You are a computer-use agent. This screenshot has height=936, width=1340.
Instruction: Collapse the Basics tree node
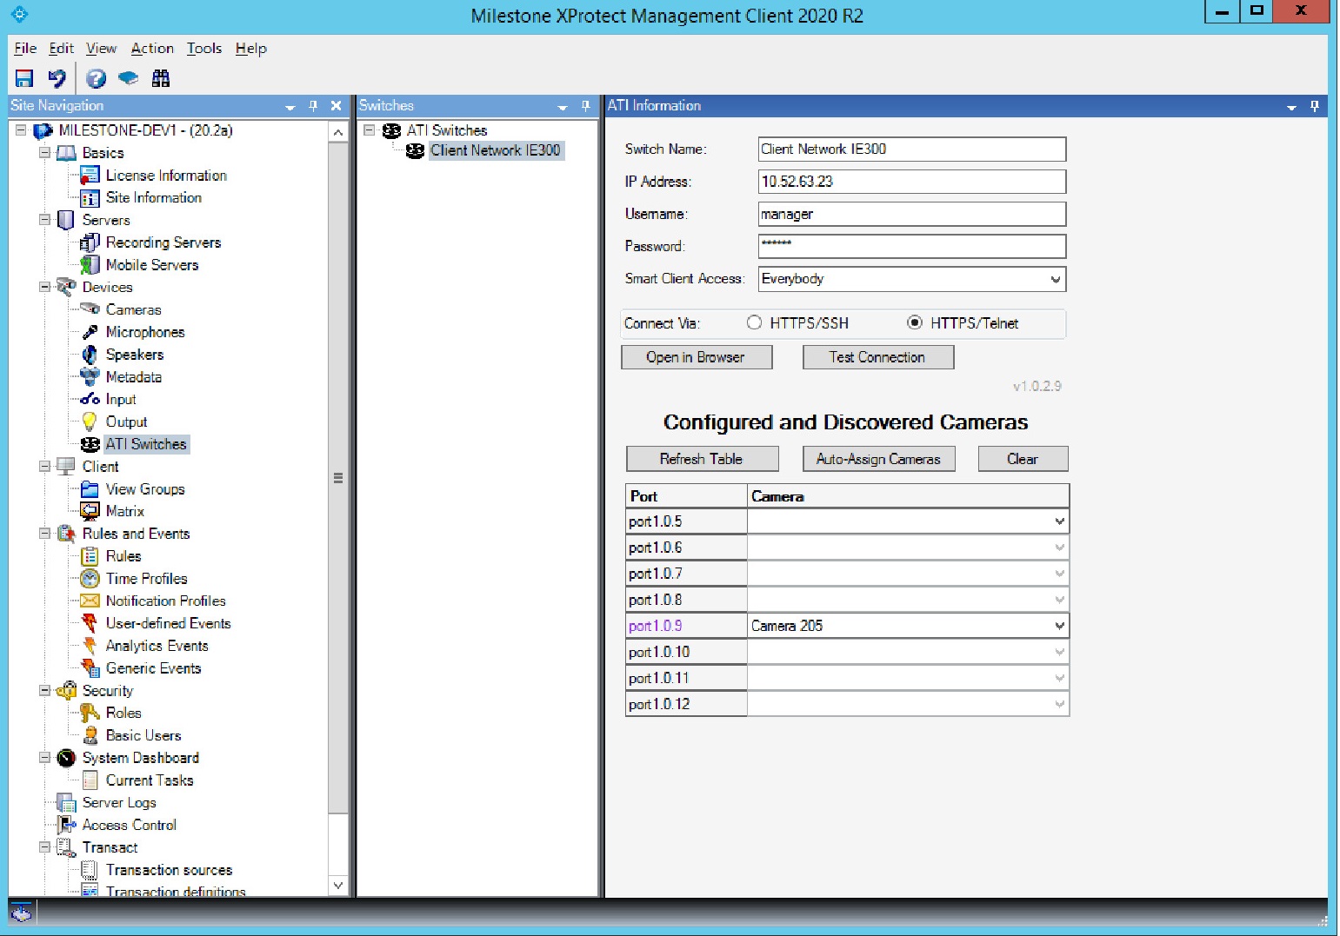click(44, 153)
